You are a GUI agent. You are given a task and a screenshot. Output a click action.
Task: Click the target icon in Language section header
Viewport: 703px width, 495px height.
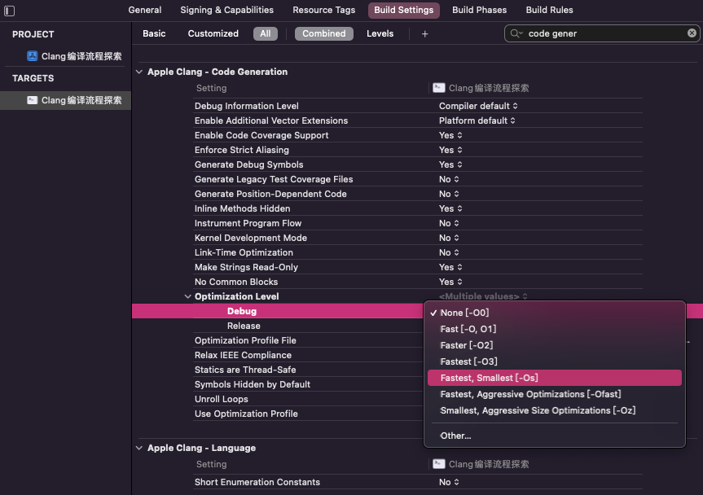pos(438,464)
